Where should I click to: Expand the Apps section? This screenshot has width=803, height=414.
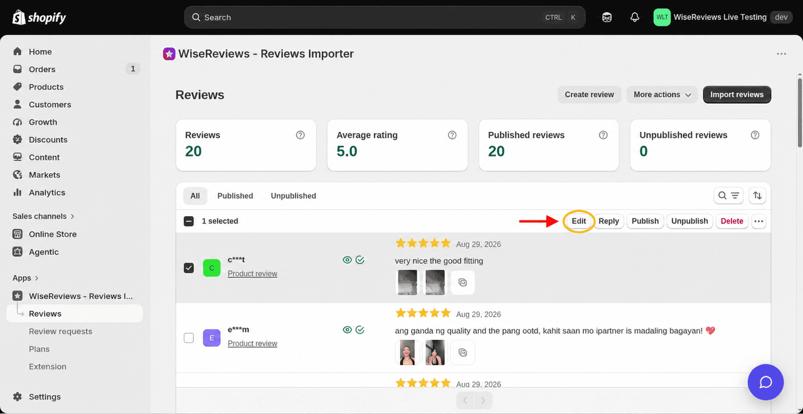[x=26, y=278]
